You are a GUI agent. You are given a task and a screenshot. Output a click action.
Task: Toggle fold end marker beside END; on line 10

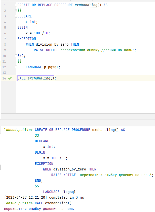tap(16, 56)
